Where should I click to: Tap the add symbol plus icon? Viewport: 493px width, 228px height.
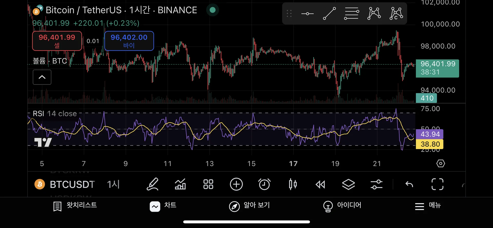[x=236, y=184]
